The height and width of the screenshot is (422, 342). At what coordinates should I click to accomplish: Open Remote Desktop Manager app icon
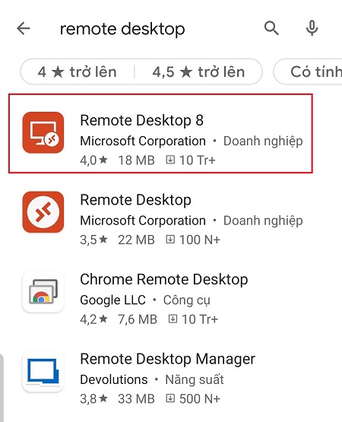43,371
